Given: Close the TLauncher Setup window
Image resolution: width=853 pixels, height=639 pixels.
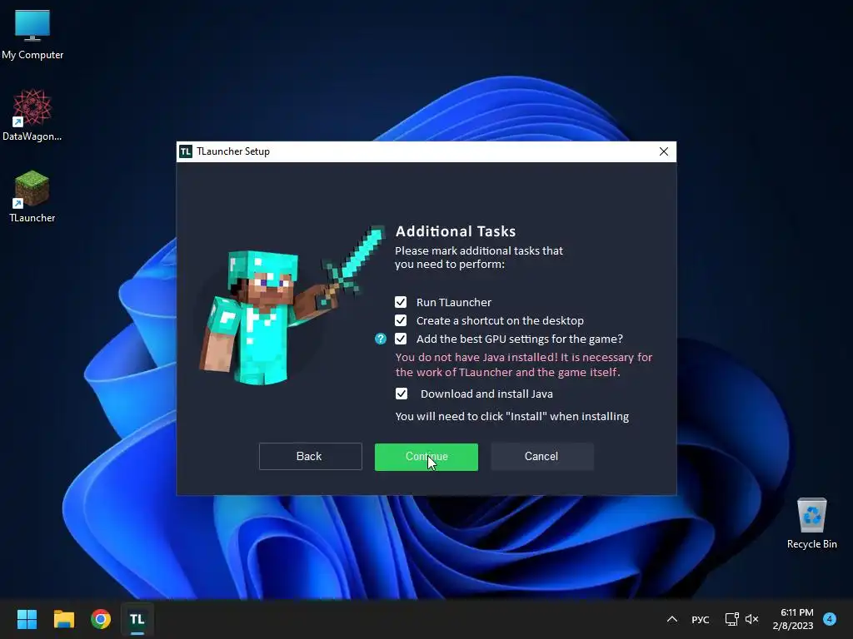Looking at the screenshot, I should pos(664,151).
